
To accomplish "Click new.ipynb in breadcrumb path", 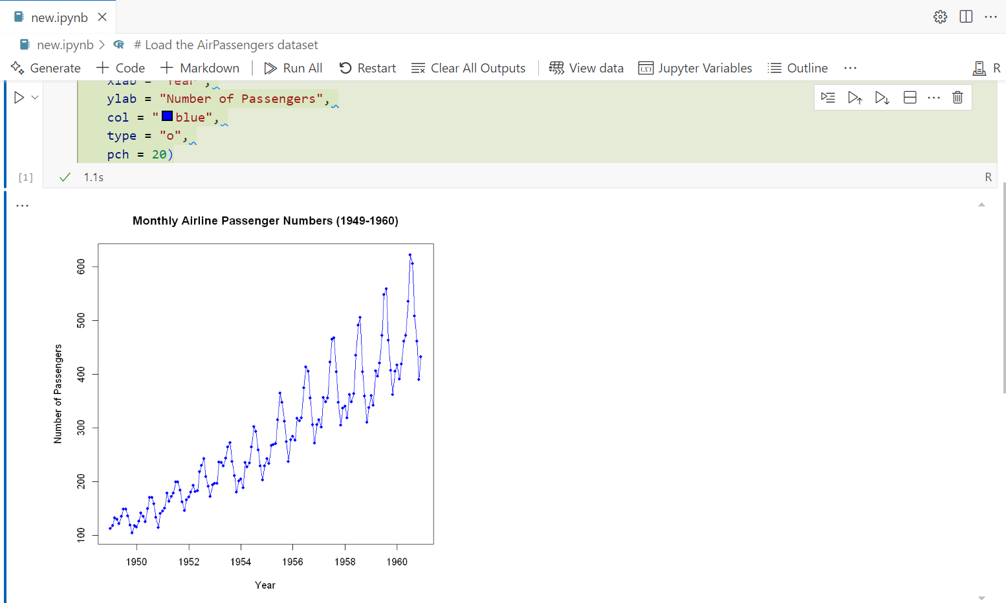I will point(65,45).
